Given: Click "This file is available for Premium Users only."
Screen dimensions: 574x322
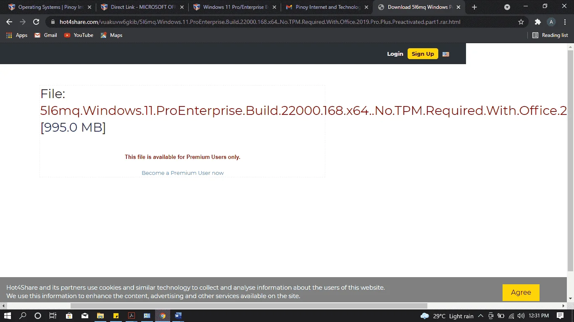Looking at the screenshot, I should (182, 157).
